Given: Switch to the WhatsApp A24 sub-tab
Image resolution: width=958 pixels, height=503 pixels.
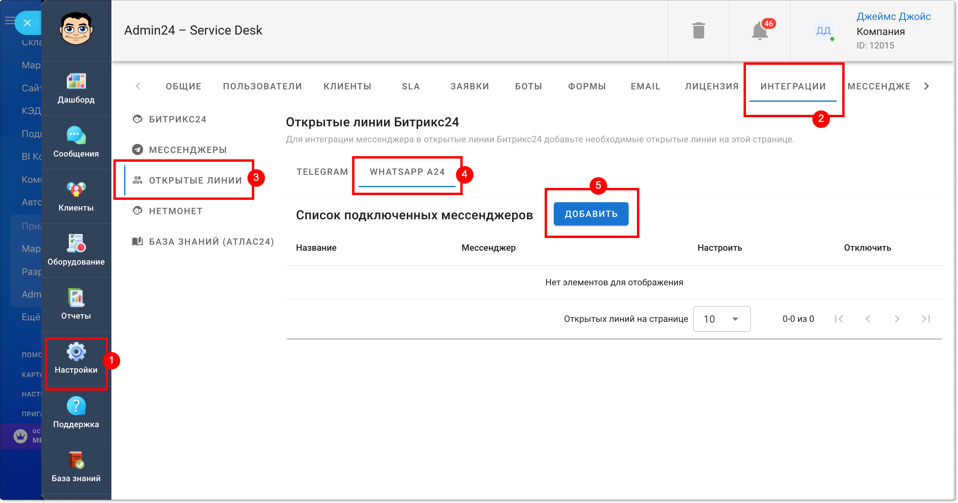Looking at the screenshot, I should coord(407,172).
